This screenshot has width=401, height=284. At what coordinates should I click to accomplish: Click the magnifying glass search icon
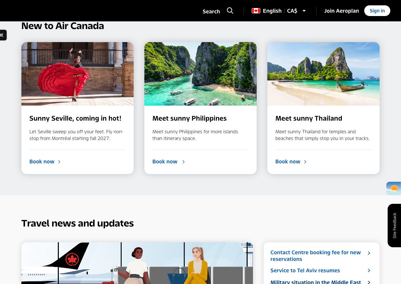pyautogui.click(x=230, y=11)
